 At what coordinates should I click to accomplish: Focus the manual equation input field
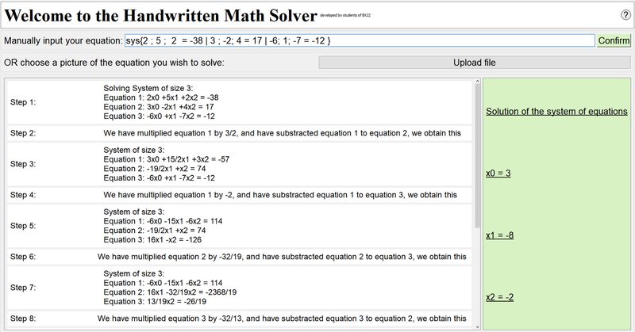click(x=360, y=40)
